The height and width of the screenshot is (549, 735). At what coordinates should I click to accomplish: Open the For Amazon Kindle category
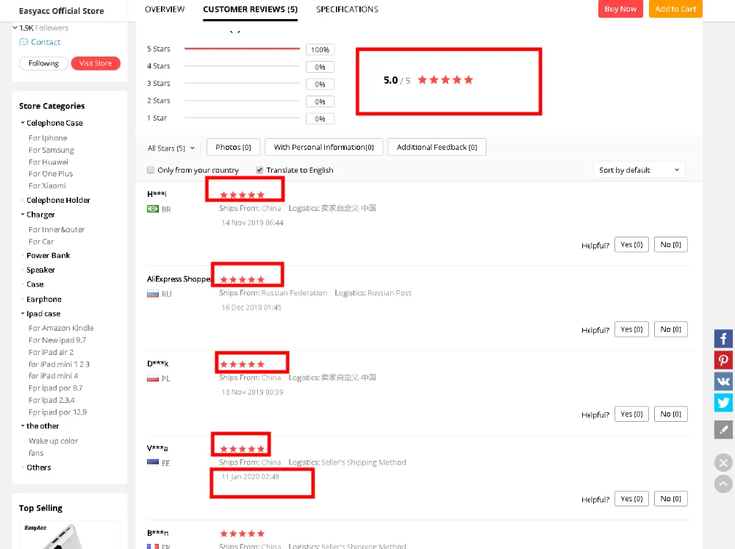(x=61, y=329)
